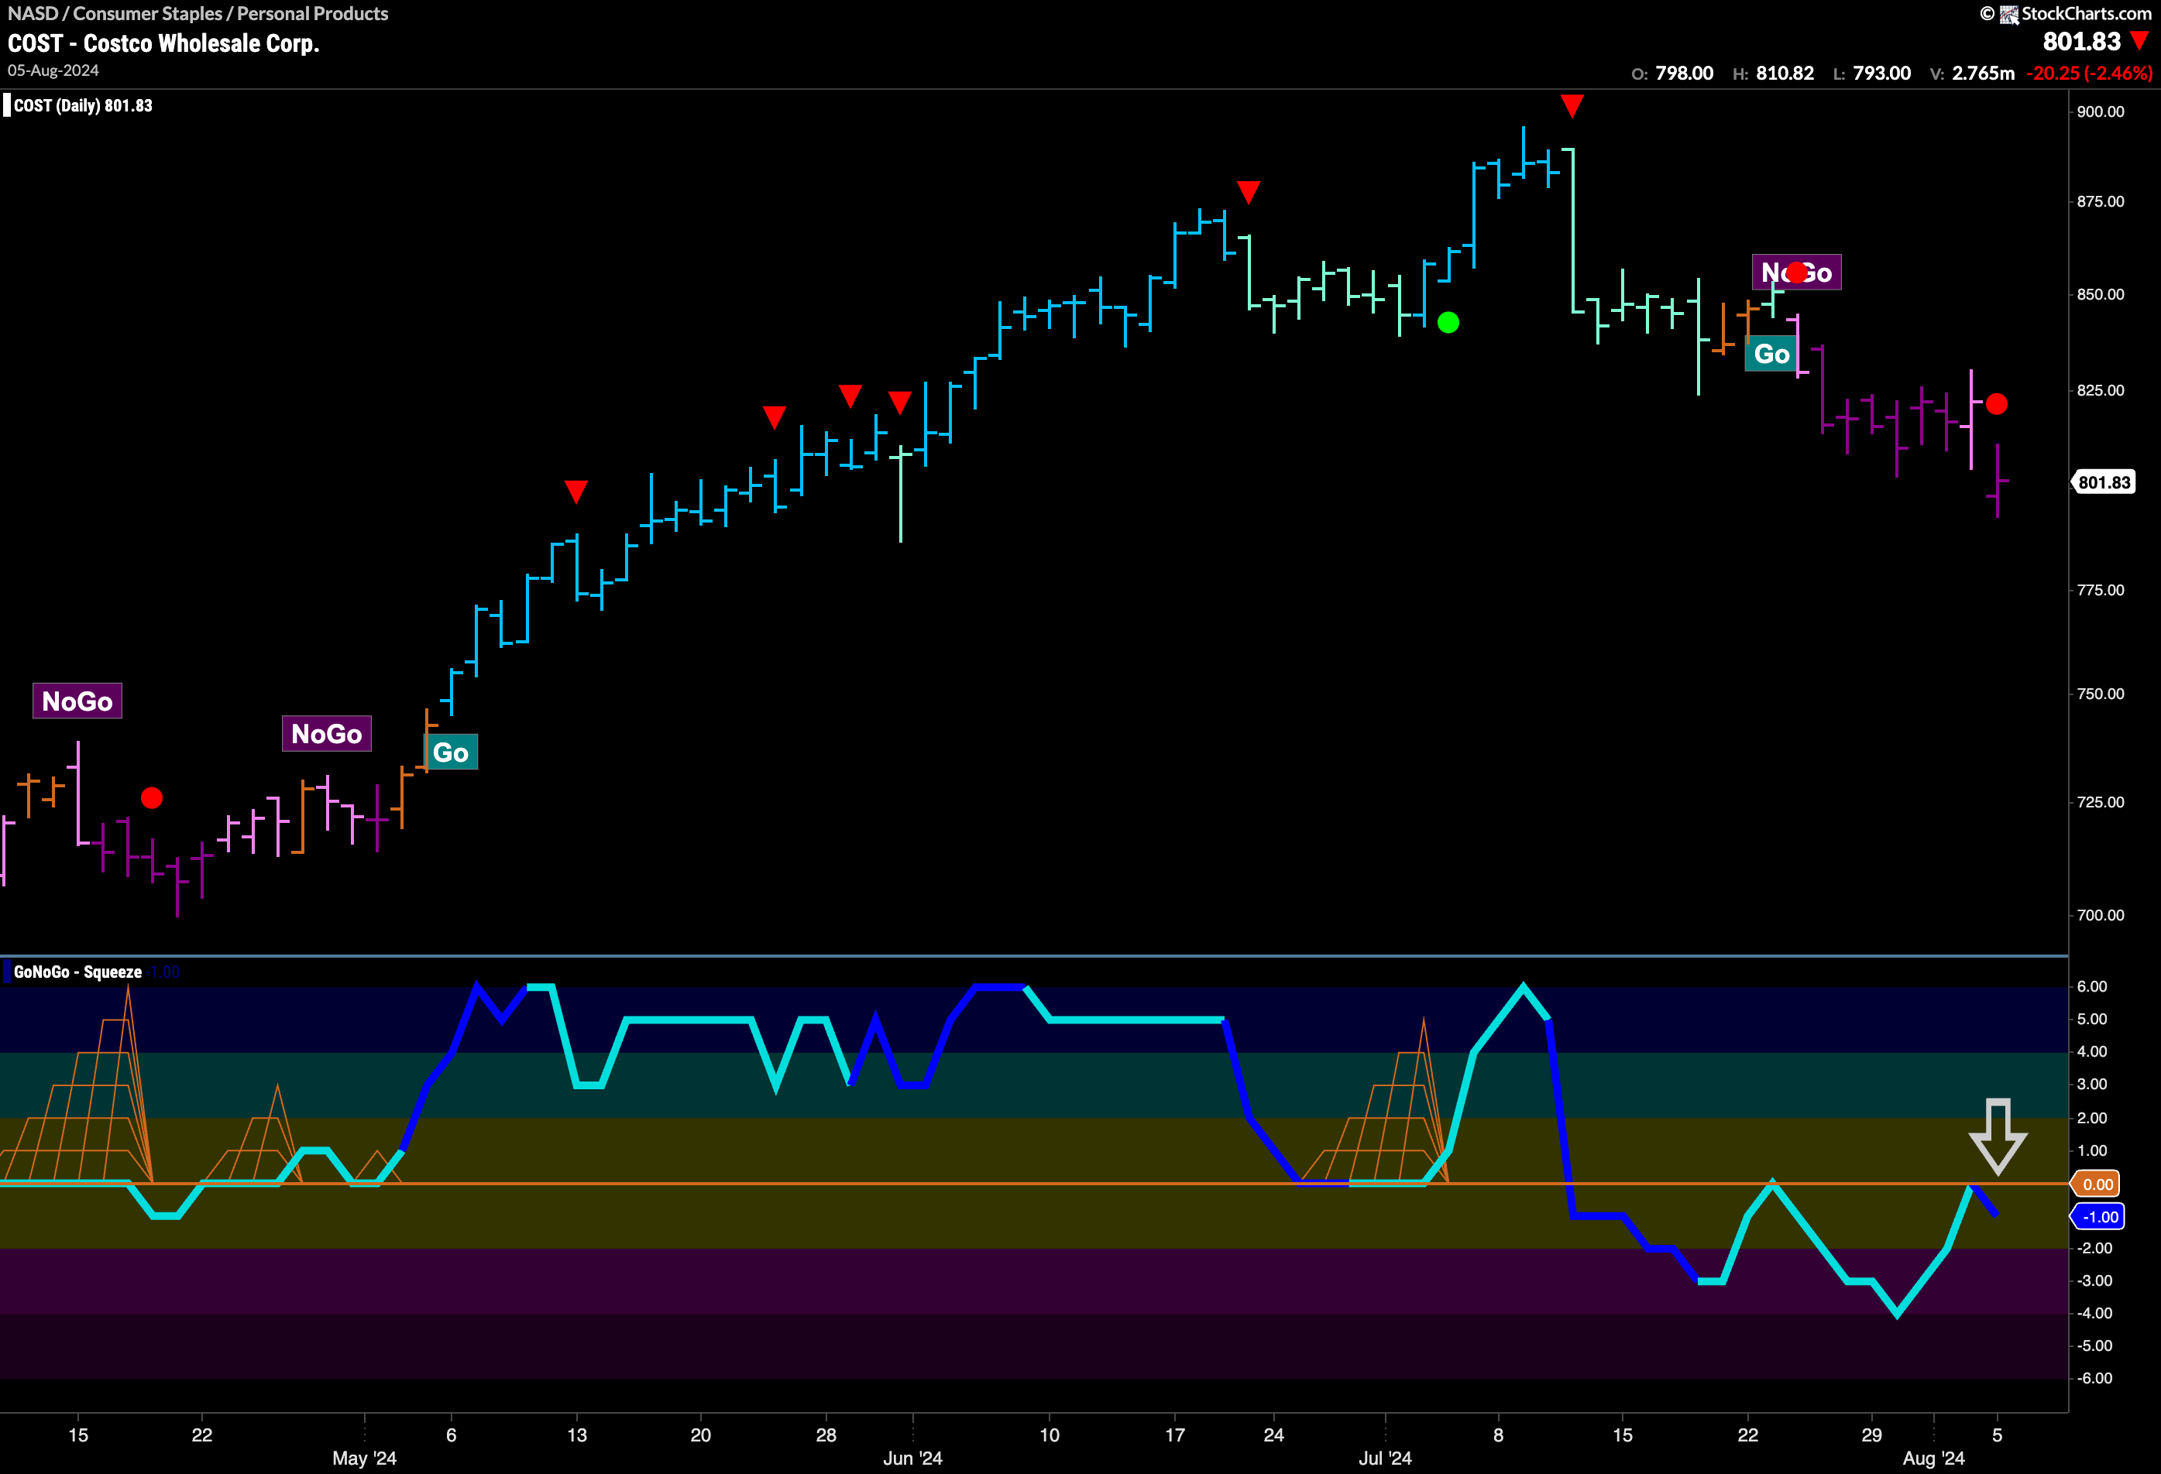Click the May '24 axis label
Viewport: 2161px width, 1474px height.
click(365, 1459)
